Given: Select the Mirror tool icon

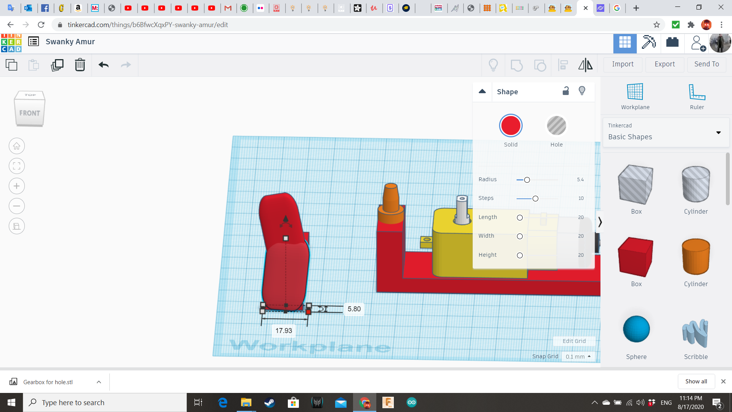Looking at the screenshot, I should click(x=585, y=65).
